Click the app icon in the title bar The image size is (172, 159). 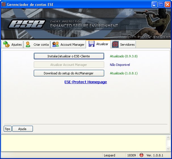[4, 5]
